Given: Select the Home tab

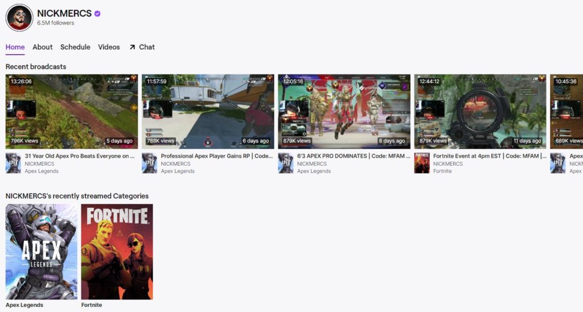Looking at the screenshot, I should pos(15,47).
